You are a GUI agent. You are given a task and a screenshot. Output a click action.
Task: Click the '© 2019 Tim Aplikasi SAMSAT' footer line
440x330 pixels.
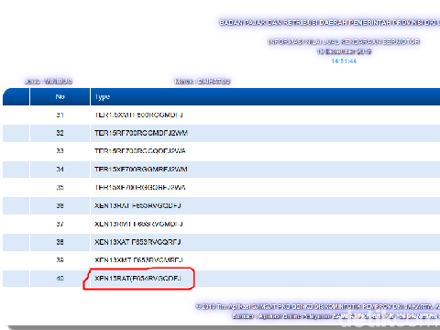click(318, 306)
